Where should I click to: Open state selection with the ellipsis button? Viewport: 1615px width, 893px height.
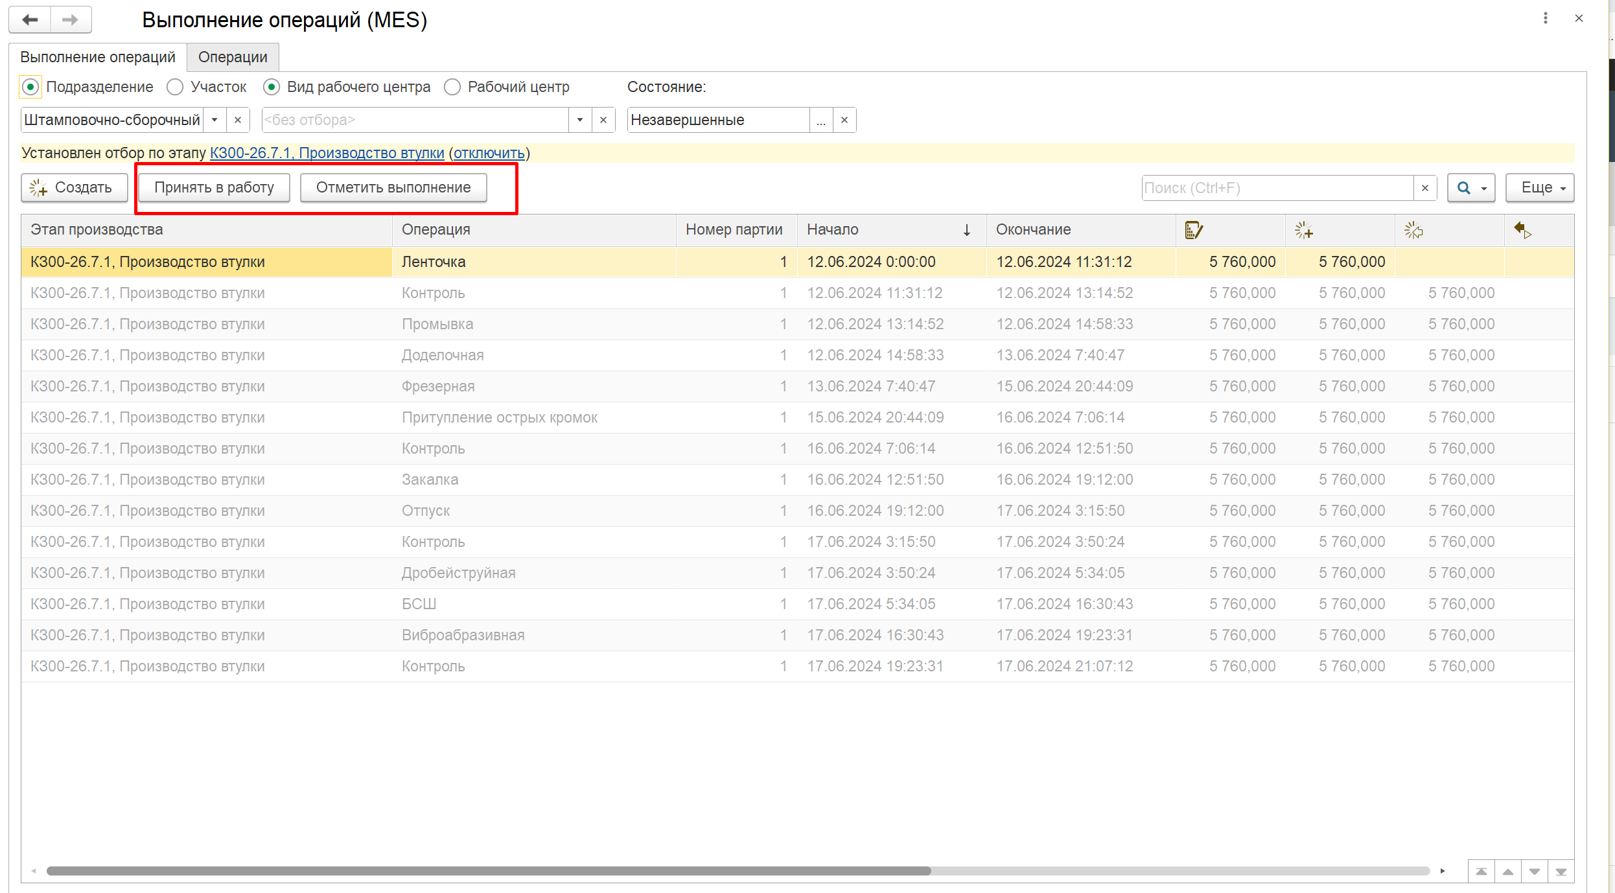(821, 120)
